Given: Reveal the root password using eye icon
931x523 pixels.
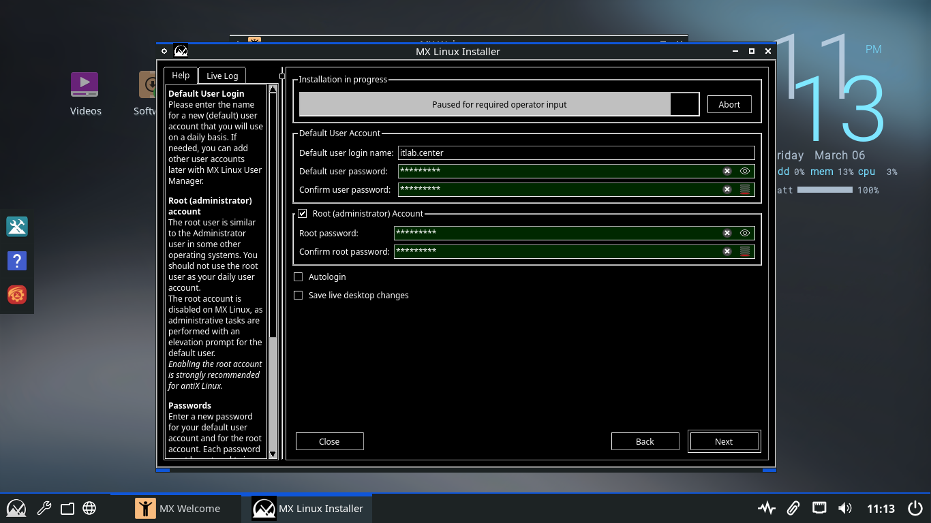Looking at the screenshot, I should pyautogui.click(x=745, y=233).
